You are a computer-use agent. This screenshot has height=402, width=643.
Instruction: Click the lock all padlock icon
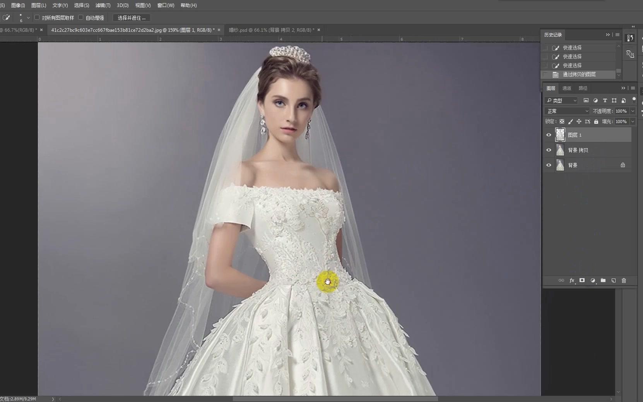point(596,121)
